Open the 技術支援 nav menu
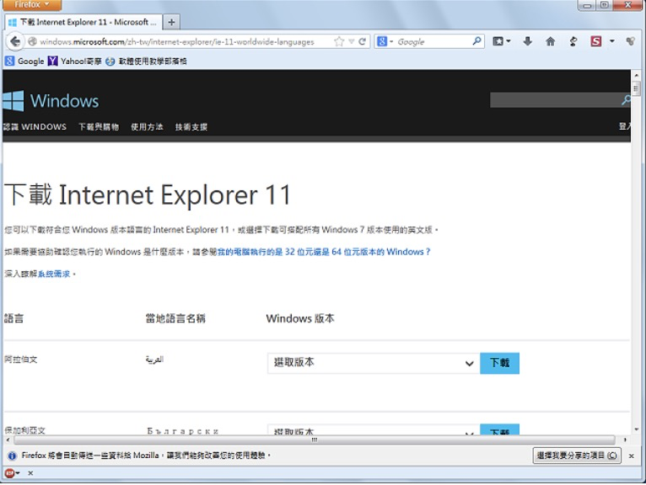 191,126
